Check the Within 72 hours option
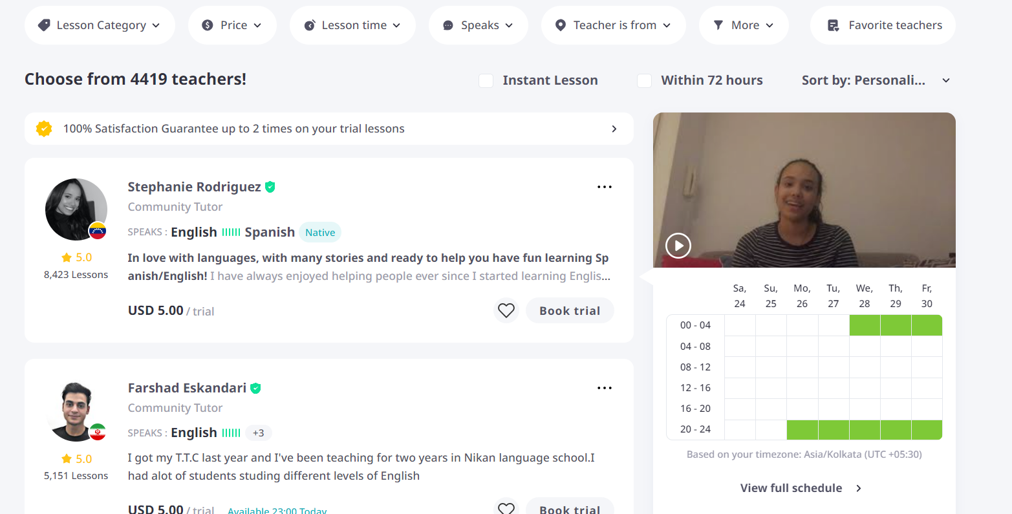 pos(644,81)
